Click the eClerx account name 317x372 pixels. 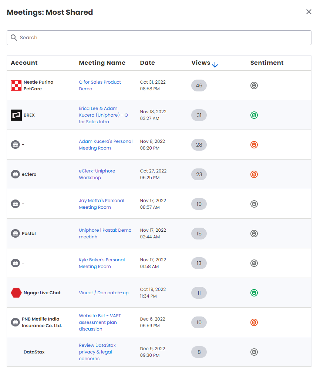point(29,174)
